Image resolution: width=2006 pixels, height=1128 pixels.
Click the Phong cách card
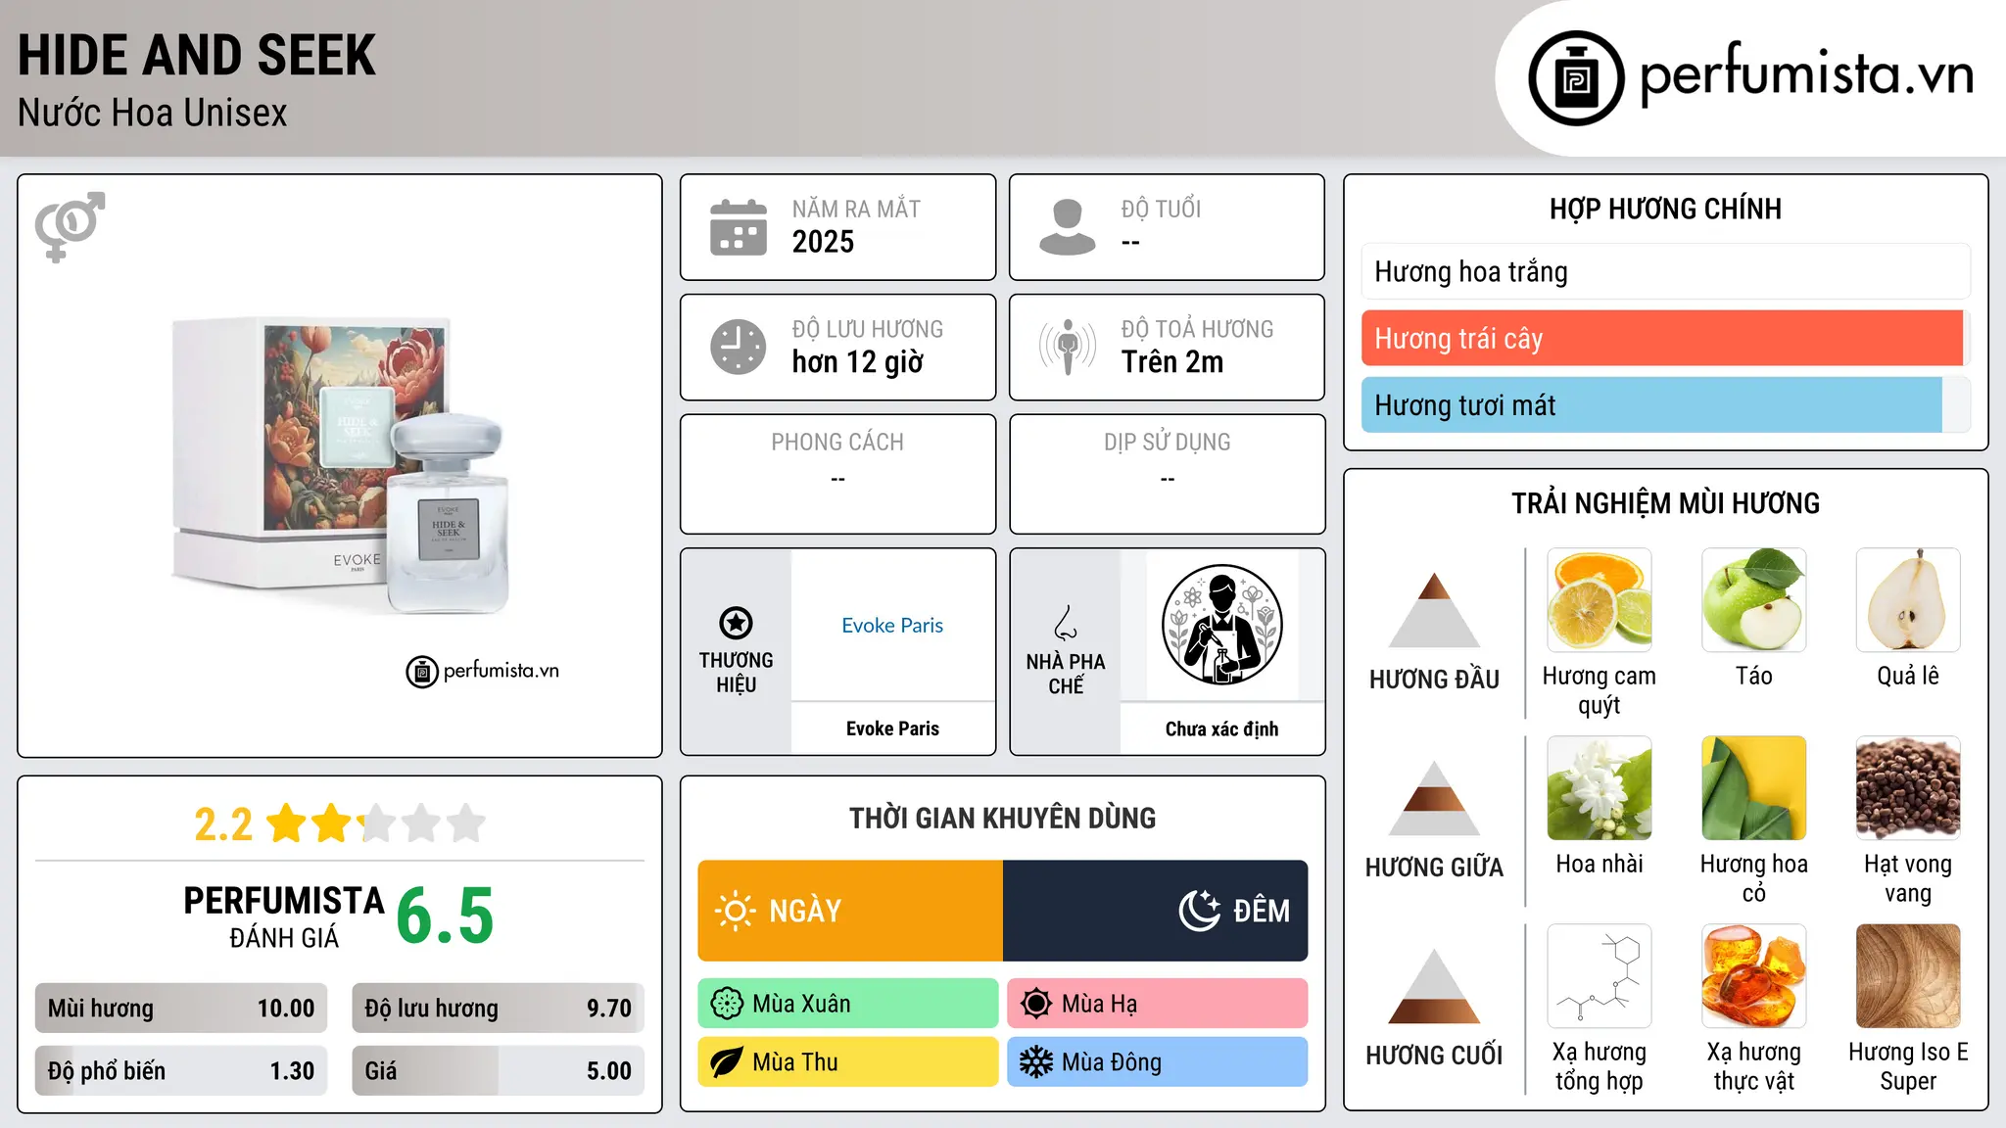pyautogui.click(x=838, y=474)
